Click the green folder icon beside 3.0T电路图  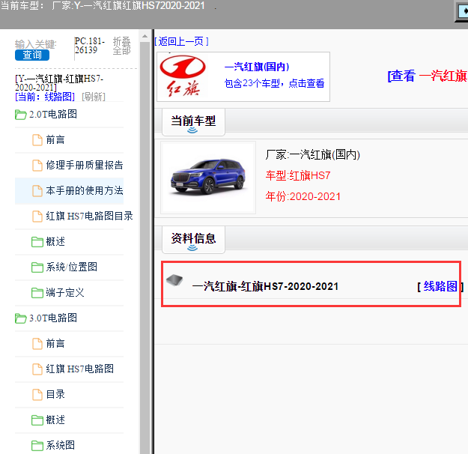pyautogui.click(x=21, y=318)
